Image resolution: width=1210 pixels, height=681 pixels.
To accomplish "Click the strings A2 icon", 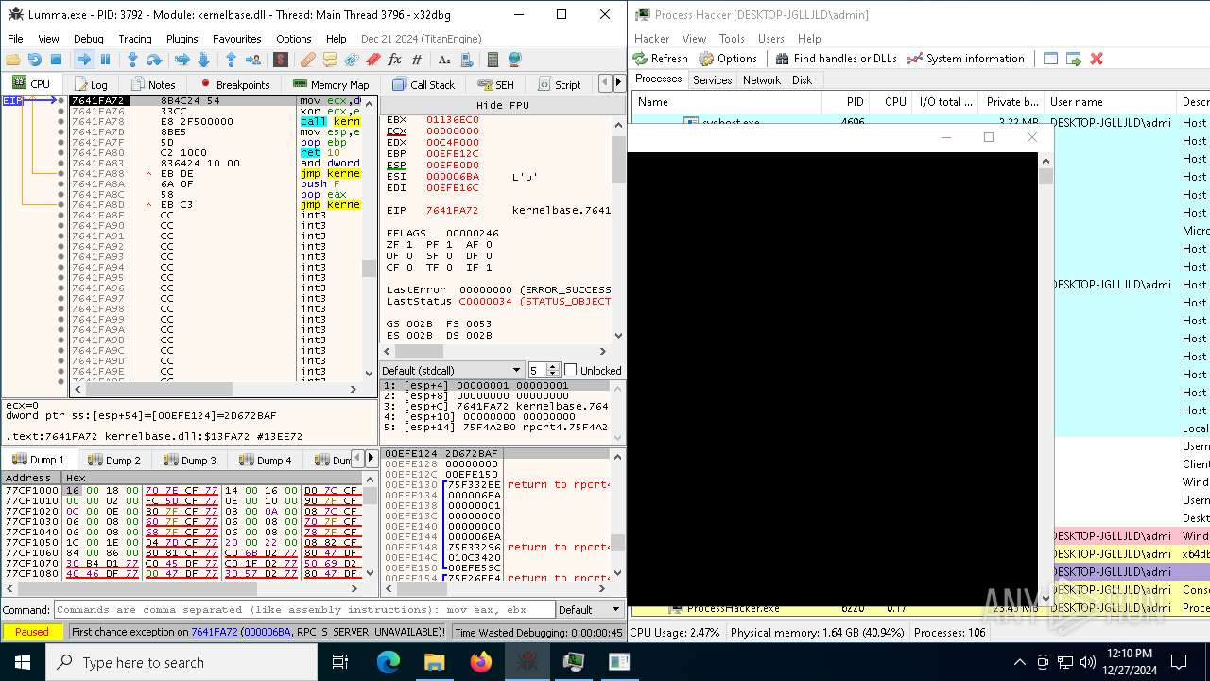I will [444, 60].
